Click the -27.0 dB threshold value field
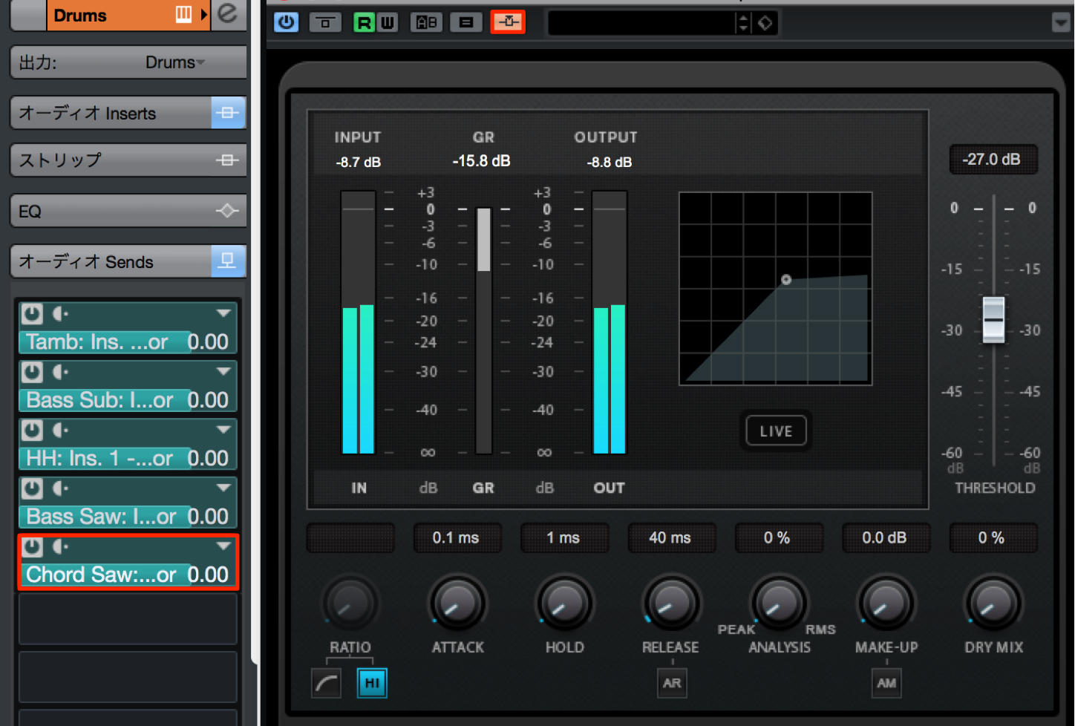 (x=993, y=160)
